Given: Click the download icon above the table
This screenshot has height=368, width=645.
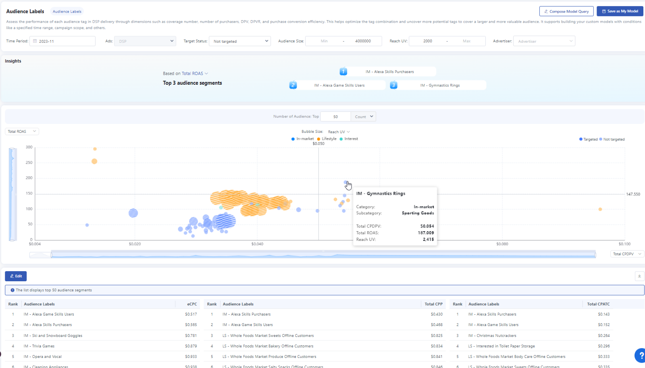Looking at the screenshot, I should click(639, 276).
